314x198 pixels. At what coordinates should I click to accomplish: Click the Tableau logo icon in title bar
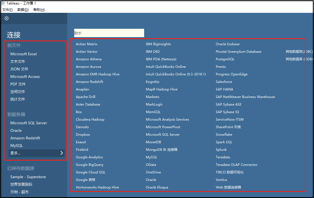click(x=3, y=3)
